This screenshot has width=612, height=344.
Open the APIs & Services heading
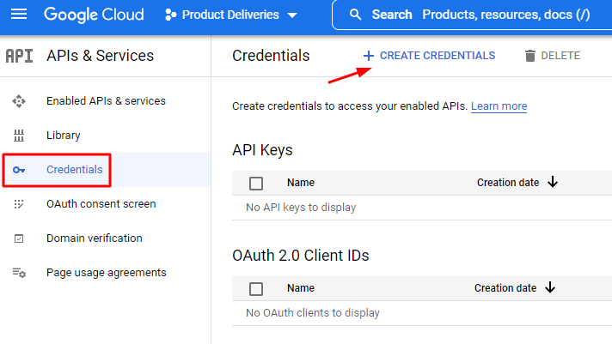[100, 56]
